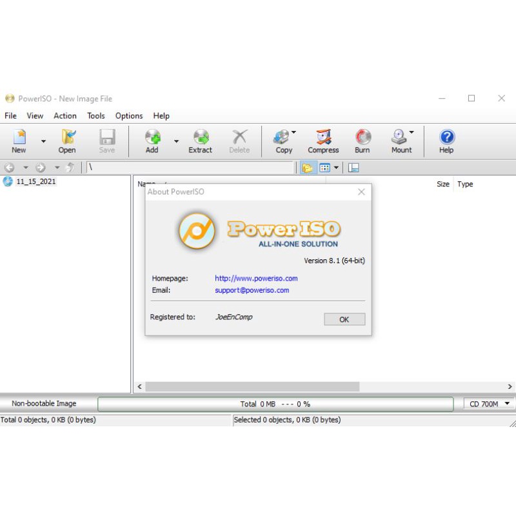Click the path address field
The height and width of the screenshot is (516, 516).
click(190, 168)
